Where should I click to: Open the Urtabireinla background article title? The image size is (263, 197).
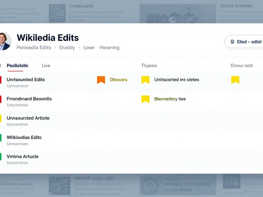[81, 6]
